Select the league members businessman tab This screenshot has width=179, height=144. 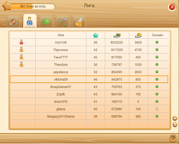coord(30,21)
